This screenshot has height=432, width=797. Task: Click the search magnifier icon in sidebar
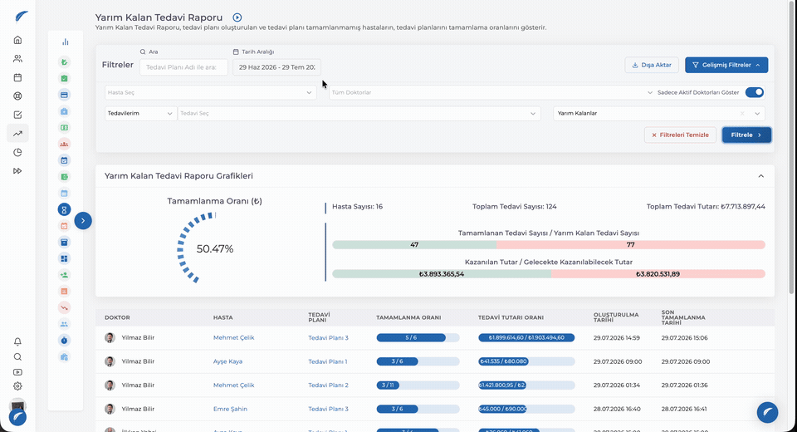pyautogui.click(x=17, y=356)
